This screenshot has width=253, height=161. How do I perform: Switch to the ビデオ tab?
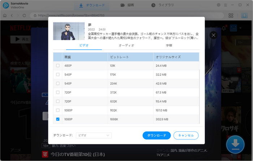pos(84,45)
